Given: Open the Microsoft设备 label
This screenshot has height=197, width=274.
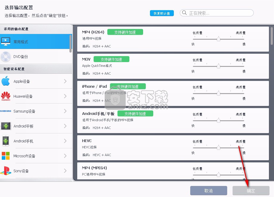Looking at the screenshot, I should pos(24,156).
